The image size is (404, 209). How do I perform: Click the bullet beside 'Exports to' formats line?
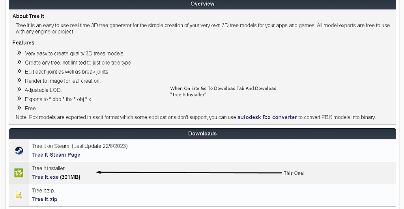tap(19, 99)
